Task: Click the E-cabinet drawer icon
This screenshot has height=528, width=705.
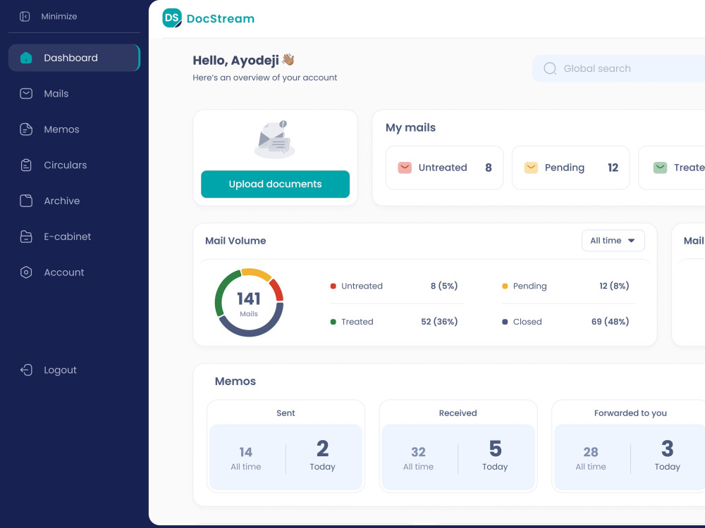Action: (x=26, y=237)
